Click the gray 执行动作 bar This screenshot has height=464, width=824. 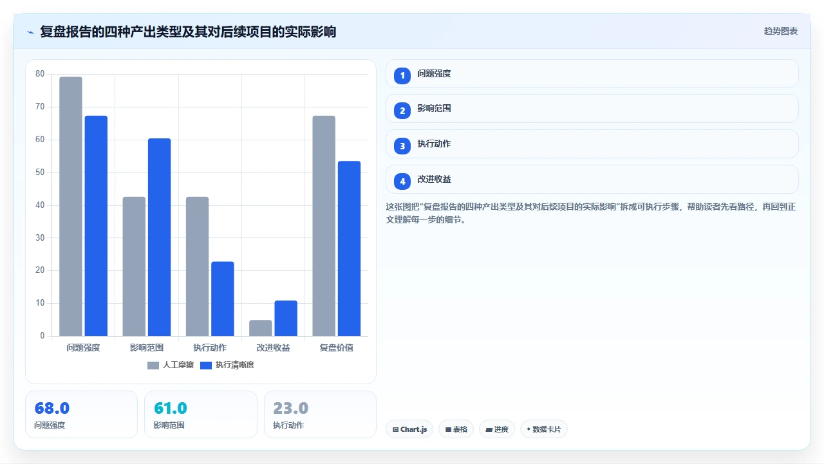(x=197, y=266)
